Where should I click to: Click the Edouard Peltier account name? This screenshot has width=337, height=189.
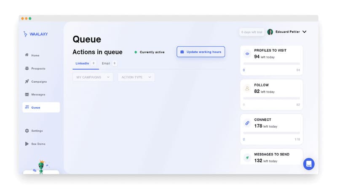point(288,32)
